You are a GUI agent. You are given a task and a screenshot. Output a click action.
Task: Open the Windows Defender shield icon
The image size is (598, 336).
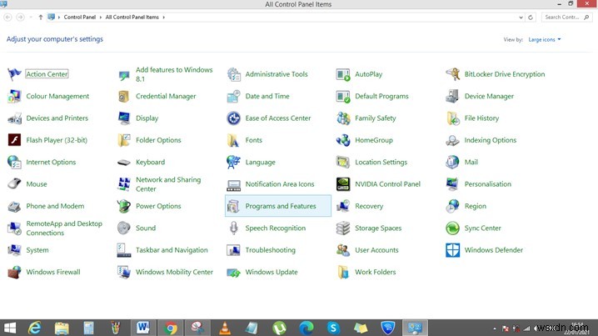click(x=453, y=250)
